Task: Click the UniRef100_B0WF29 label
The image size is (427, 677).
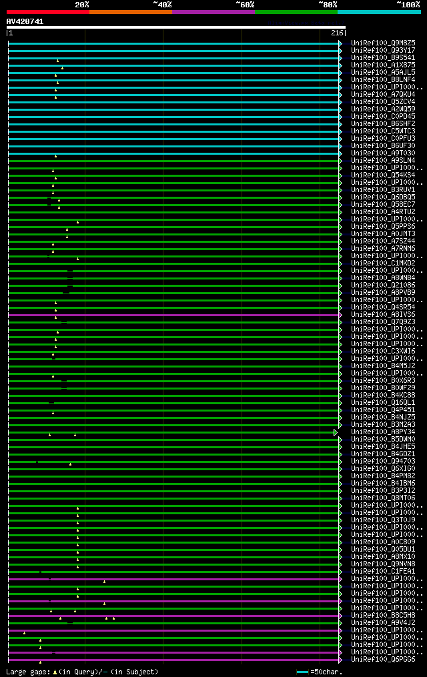Action: [x=383, y=388]
